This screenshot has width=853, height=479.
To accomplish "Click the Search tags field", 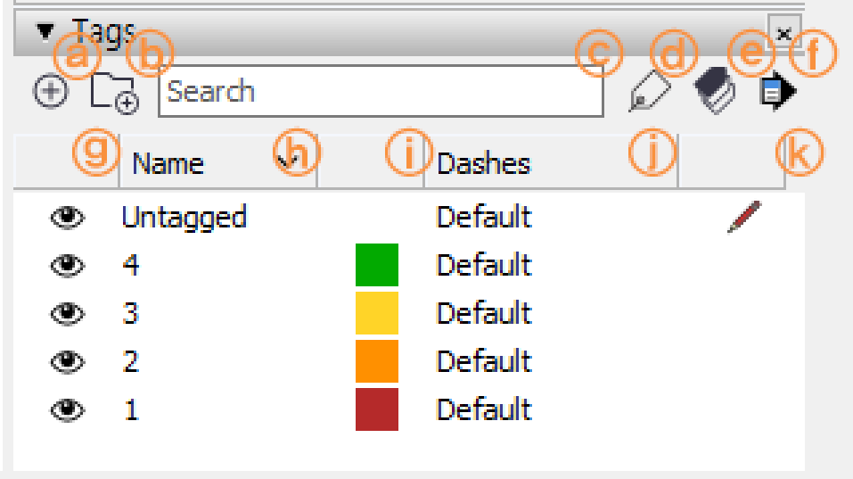I will click(x=381, y=91).
